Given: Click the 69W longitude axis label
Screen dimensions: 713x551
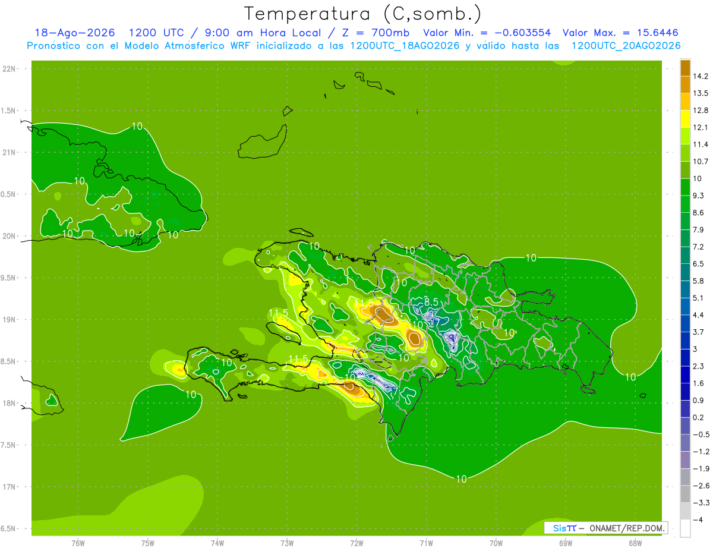Looking at the screenshot, I should (565, 543).
